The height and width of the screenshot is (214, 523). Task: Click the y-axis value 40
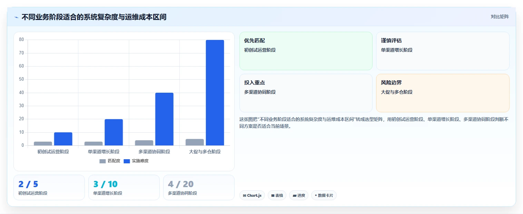click(21, 93)
